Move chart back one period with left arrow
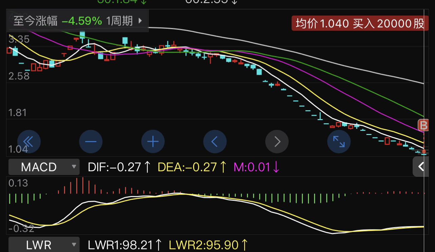 tap(215, 141)
